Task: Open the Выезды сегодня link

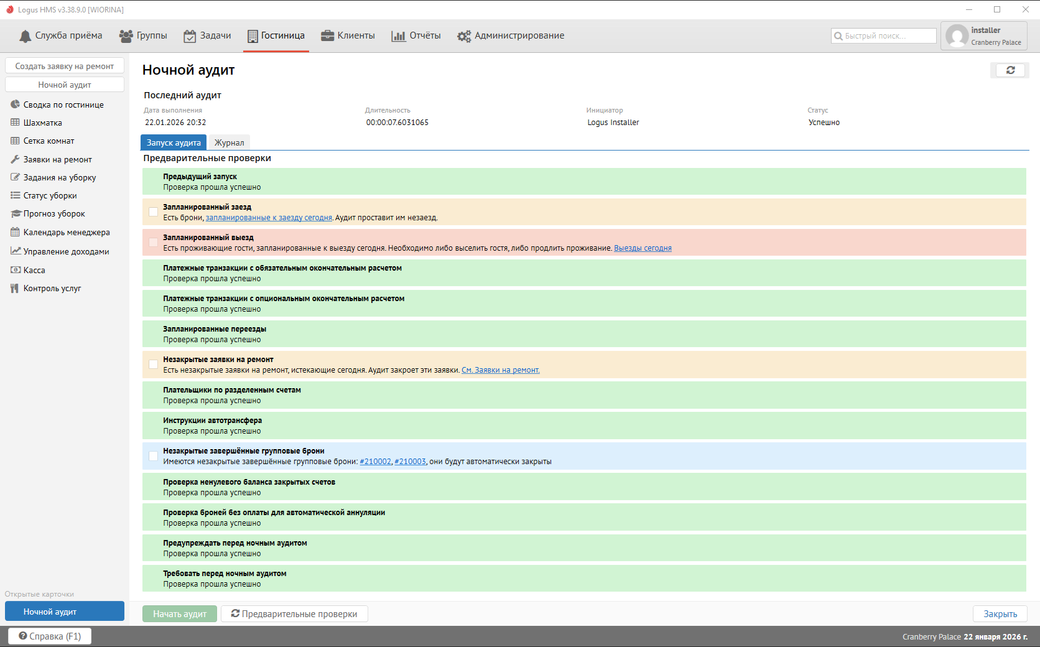Action: coord(643,248)
